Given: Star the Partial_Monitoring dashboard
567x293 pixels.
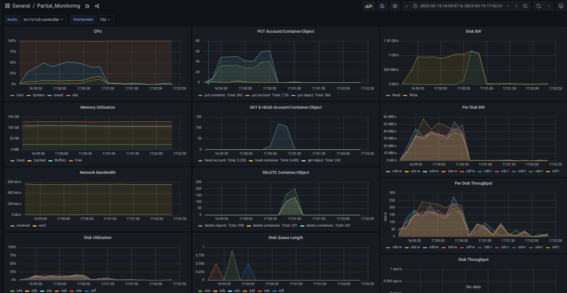Looking at the screenshot, I should [x=87, y=6].
